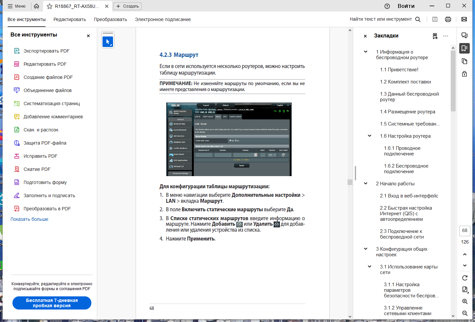The width and height of the screenshot is (475, 322).
Task: Collapse 3.1 Использование карты сети
Action: (x=370, y=266)
